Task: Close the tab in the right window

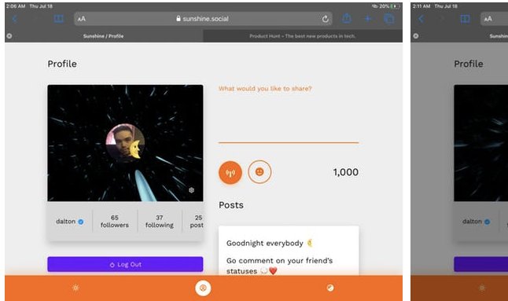Action: coord(416,36)
